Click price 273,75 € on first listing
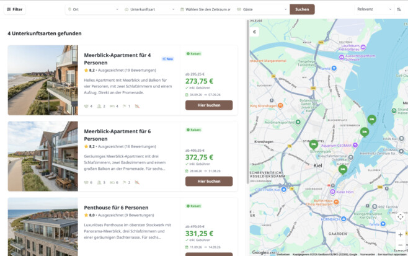The height and width of the screenshot is (256, 408). coord(199,81)
